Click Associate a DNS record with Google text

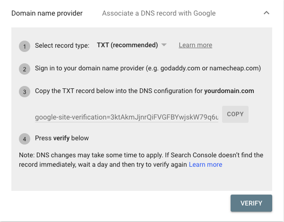pyautogui.click(x=159, y=13)
